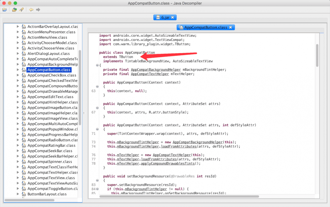Collapse the fold marker at line 84
This screenshot has height=207, width=330.
pos(97,189)
